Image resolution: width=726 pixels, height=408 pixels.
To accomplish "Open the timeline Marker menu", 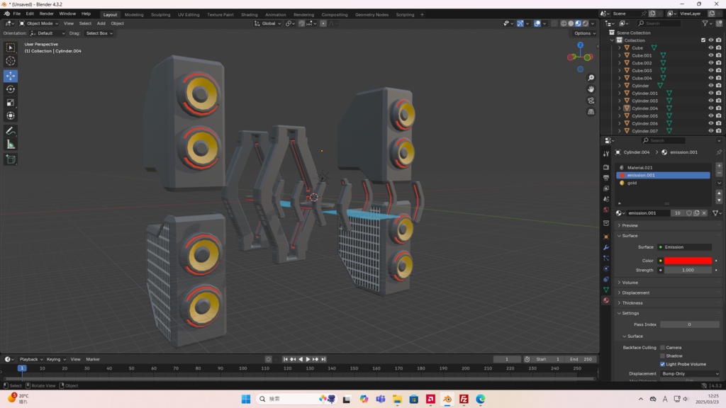I will [93, 359].
